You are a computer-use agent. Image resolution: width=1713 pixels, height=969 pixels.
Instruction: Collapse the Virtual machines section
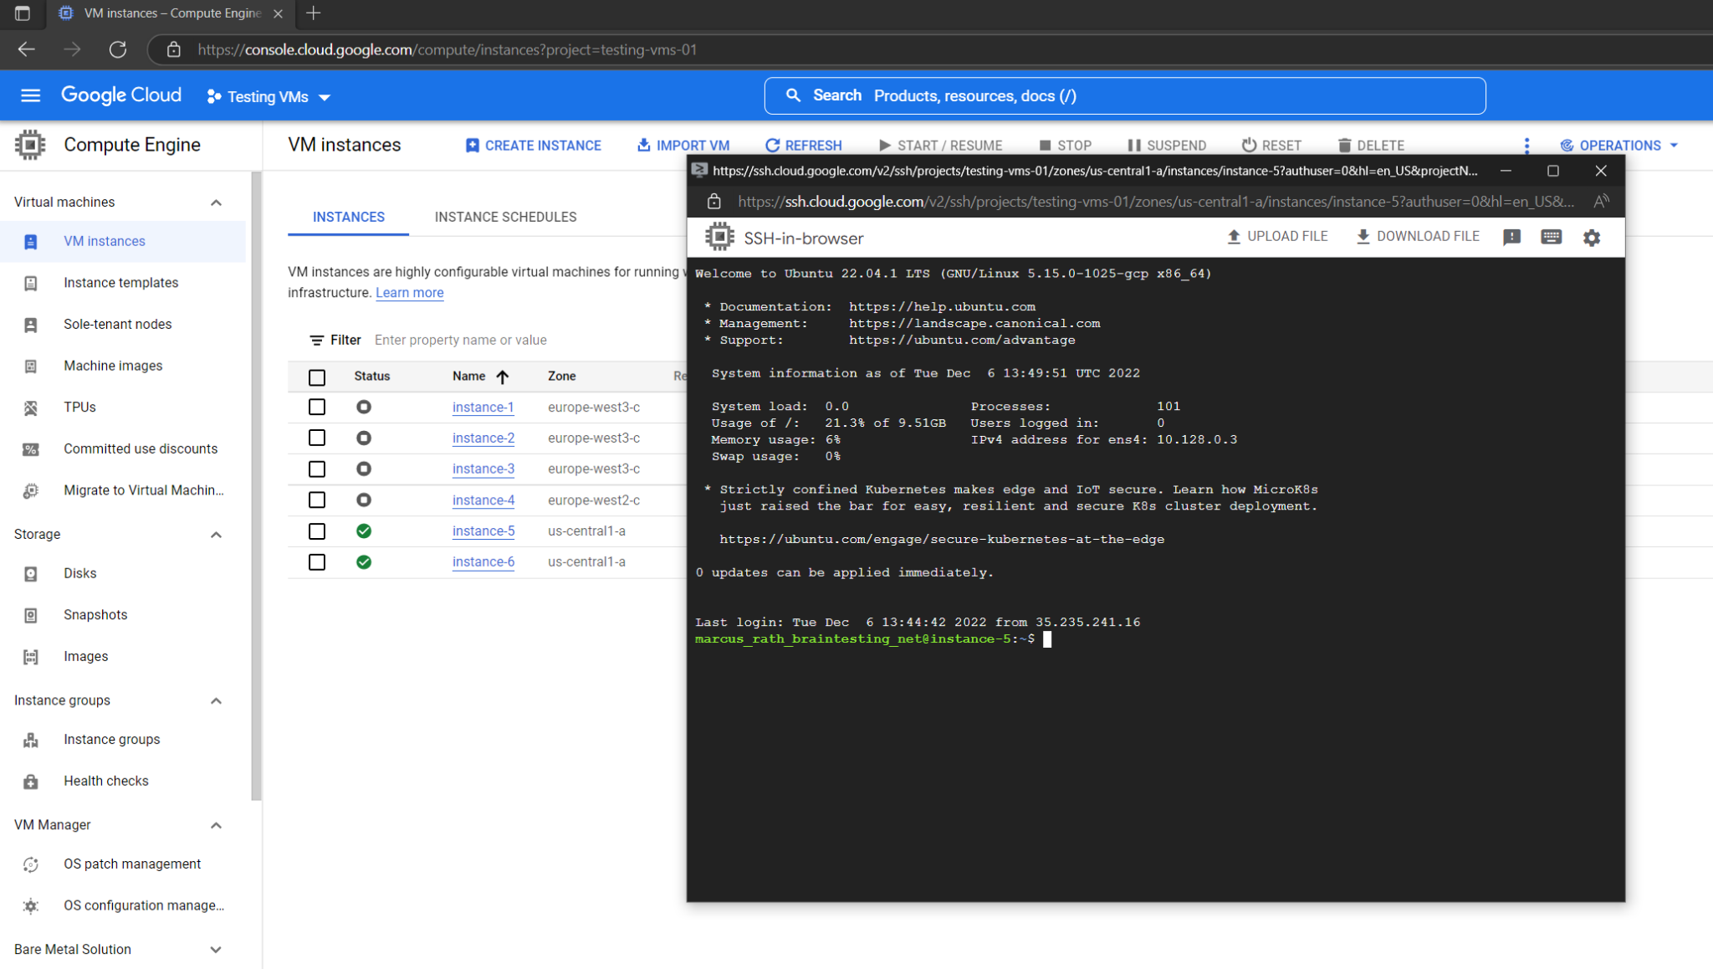point(216,202)
